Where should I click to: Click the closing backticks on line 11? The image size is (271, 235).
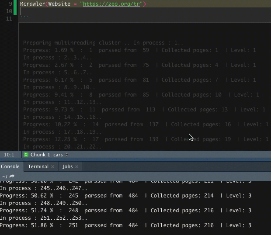25,17
